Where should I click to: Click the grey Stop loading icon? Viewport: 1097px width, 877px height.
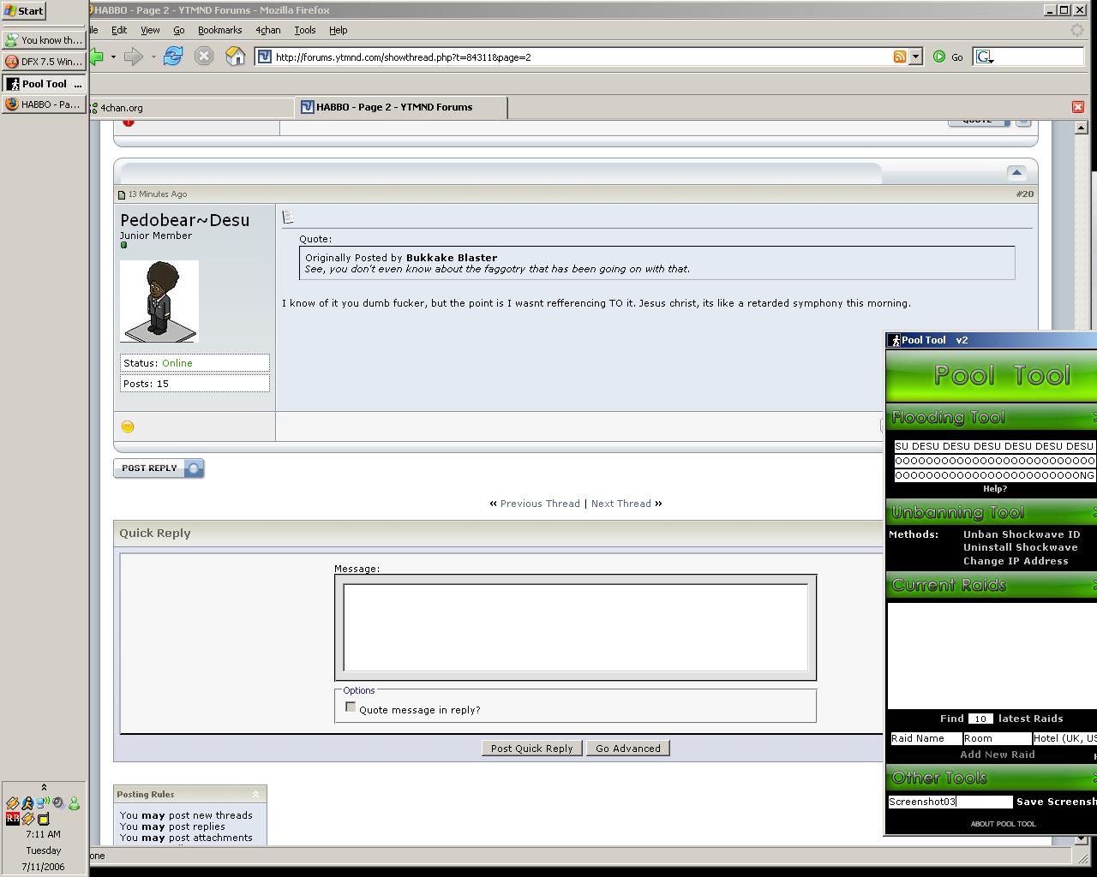coord(204,57)
